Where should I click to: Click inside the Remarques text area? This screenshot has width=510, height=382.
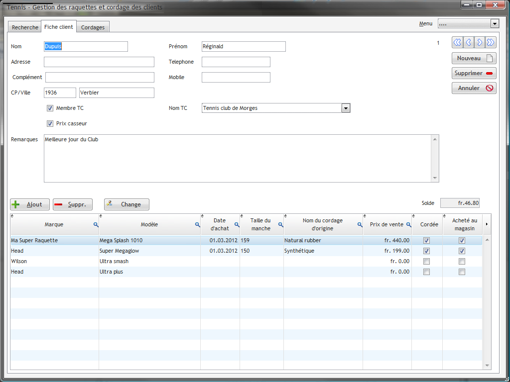(238, 159)
